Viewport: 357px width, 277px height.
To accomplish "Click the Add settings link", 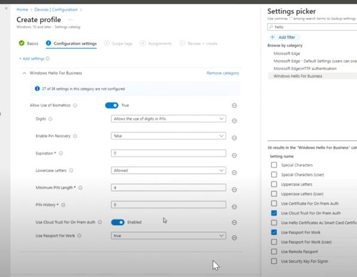I will point(32,59).
